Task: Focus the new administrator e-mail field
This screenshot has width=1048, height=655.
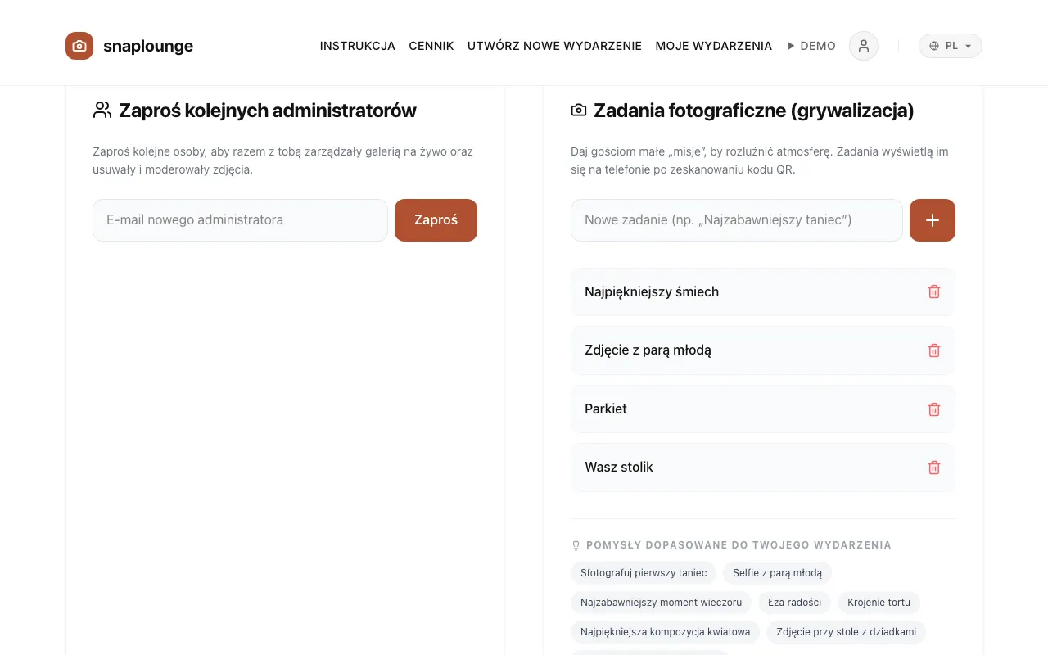Action: [x=240, y=220]
